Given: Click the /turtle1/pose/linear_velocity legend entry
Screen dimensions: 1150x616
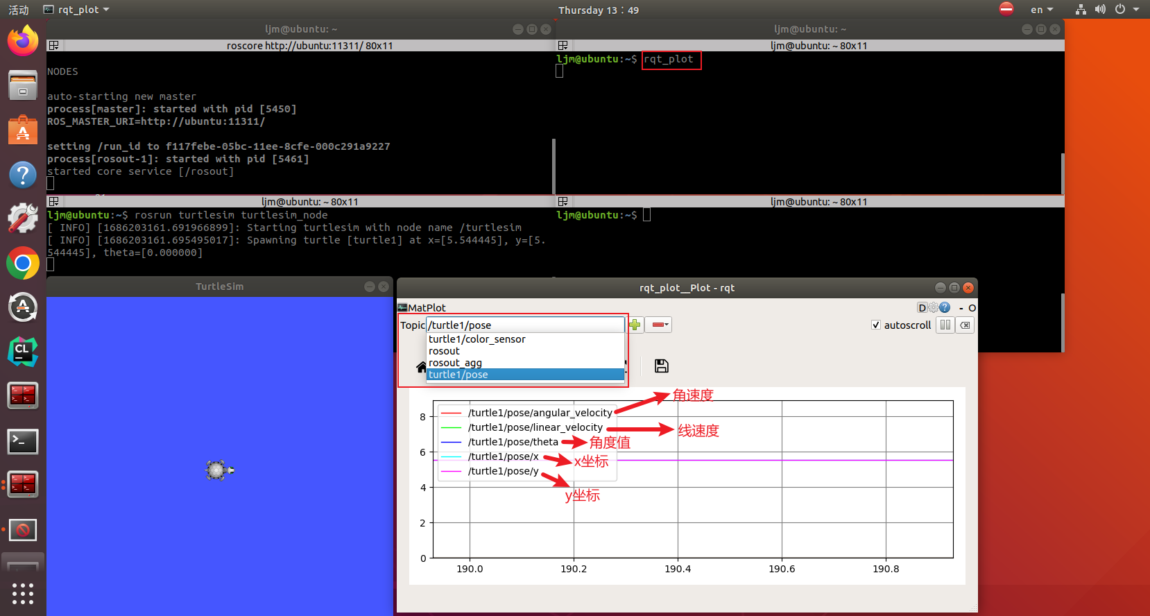Looking at the screenshot, I should 522,427.
